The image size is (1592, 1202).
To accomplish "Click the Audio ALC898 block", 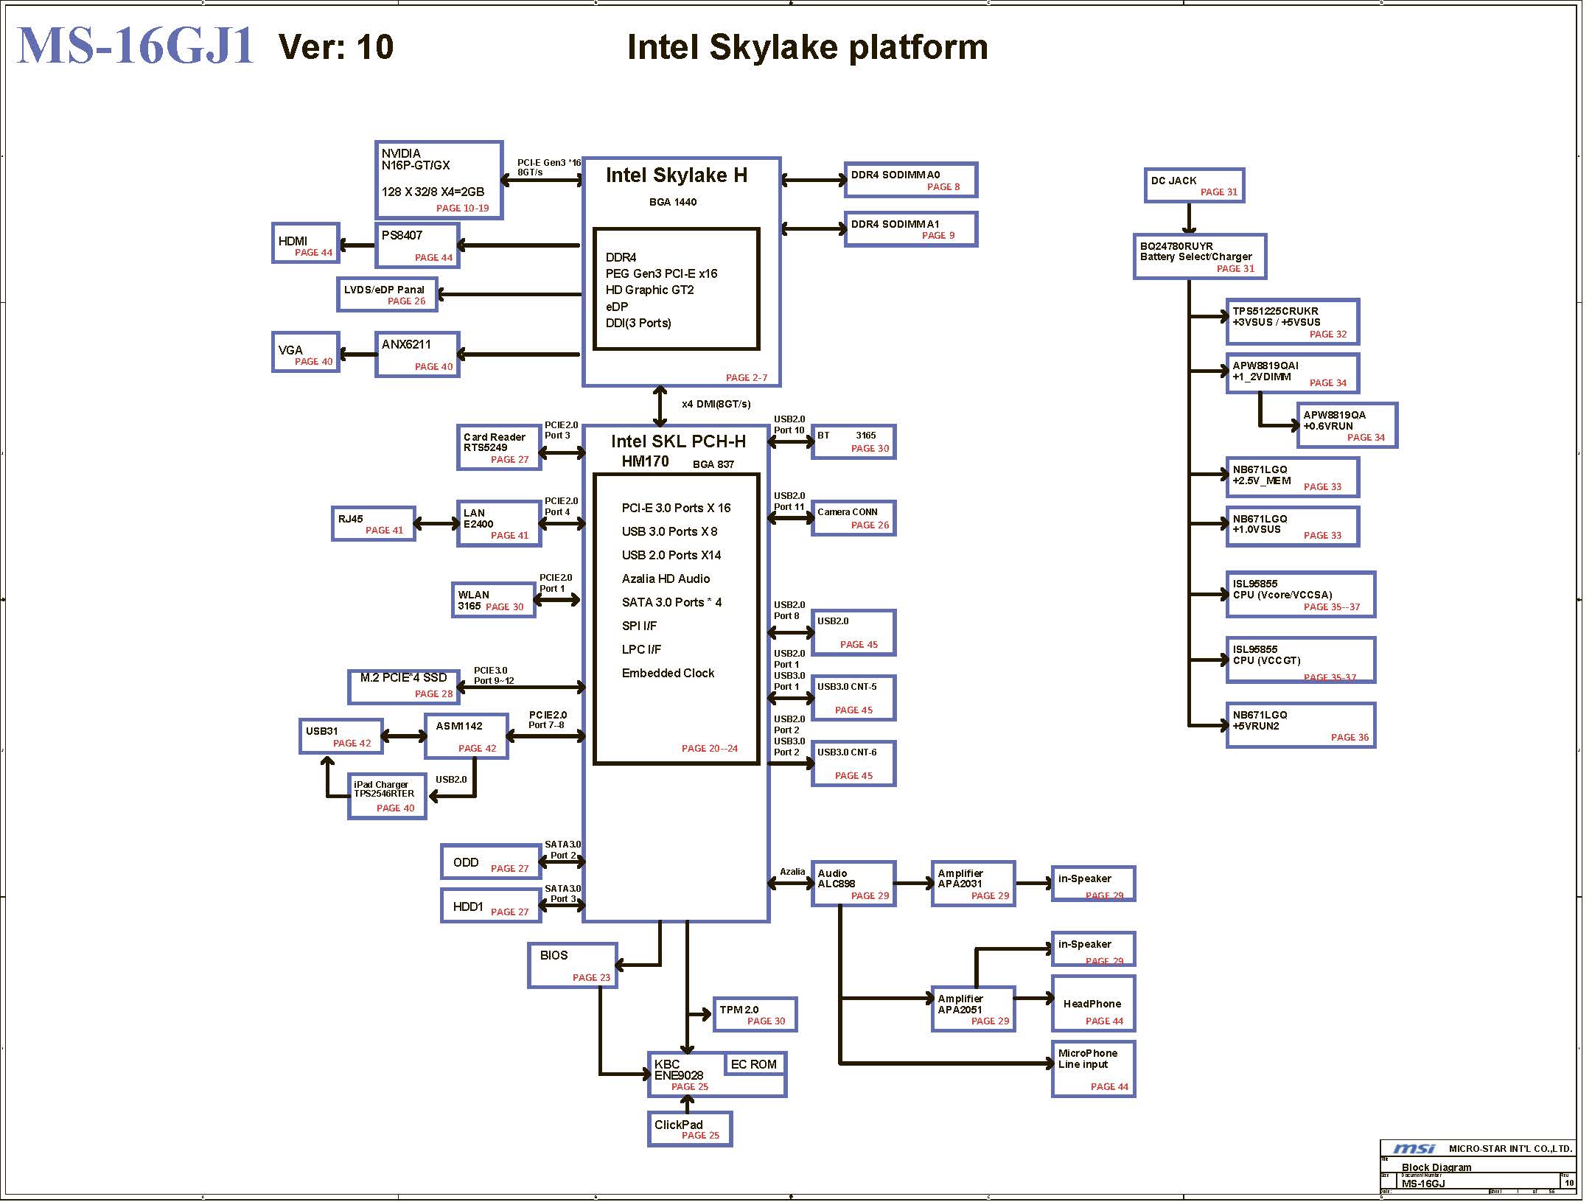I will coord(853,884).
